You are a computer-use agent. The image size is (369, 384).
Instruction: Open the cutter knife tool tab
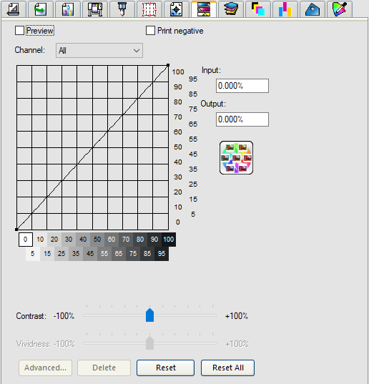122,9
